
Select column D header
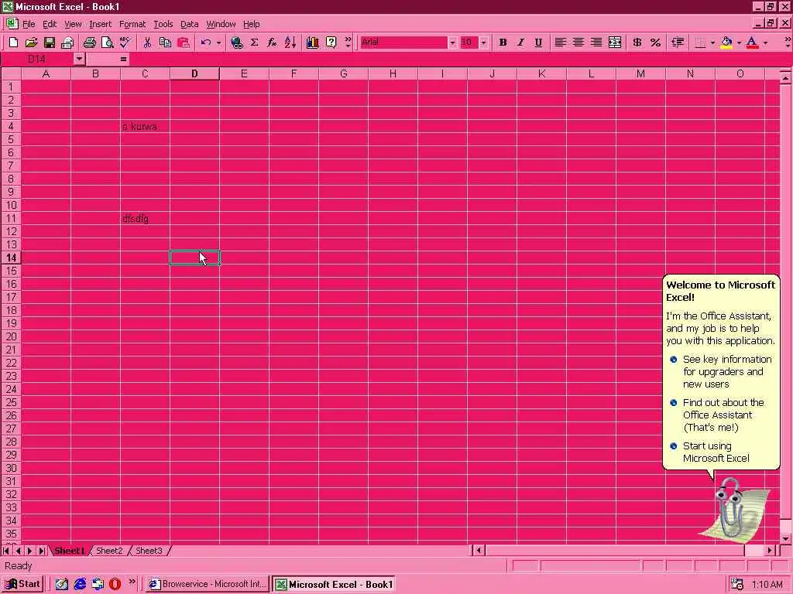pyautogui.click(x=194, y=73)
